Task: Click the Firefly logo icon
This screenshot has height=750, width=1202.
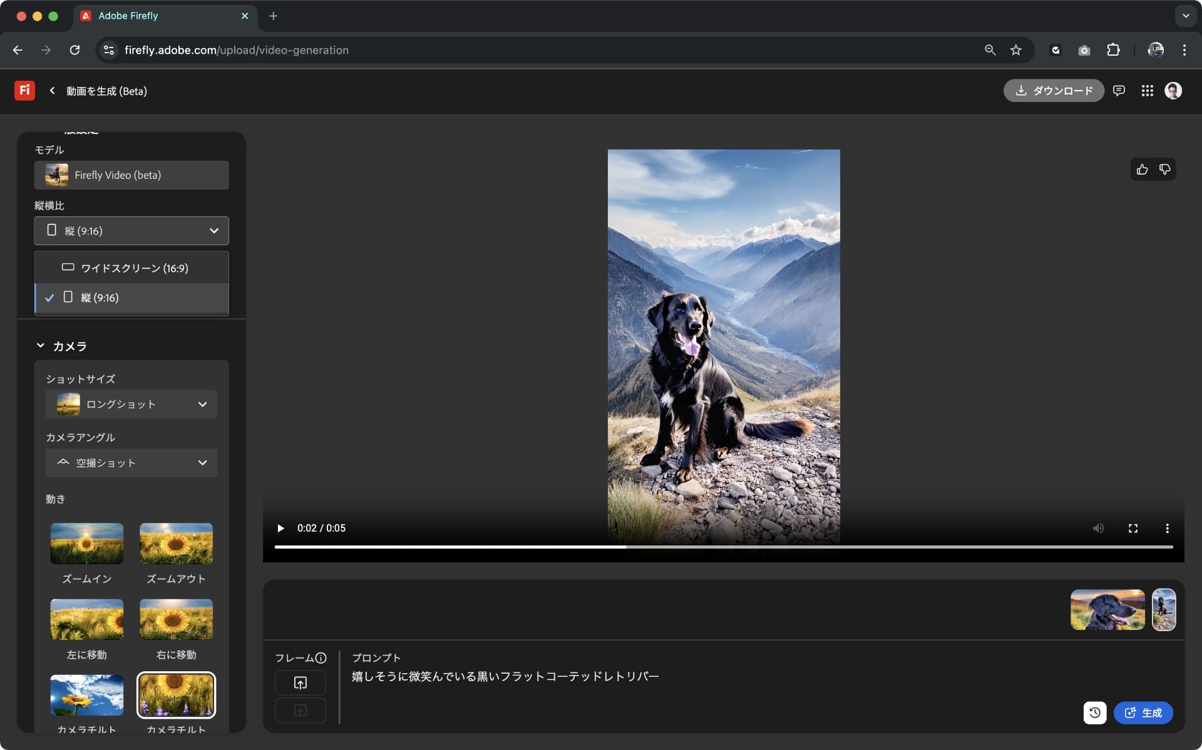Action: pyautogui.click(x=24, y=91)
